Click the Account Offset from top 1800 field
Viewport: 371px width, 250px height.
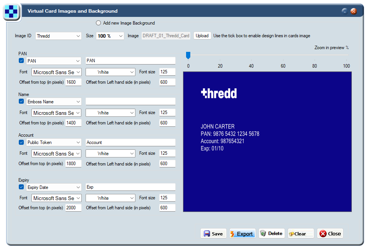[73, 164]
